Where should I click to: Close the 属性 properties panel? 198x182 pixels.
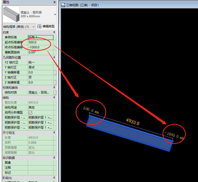tap(55, 2)
